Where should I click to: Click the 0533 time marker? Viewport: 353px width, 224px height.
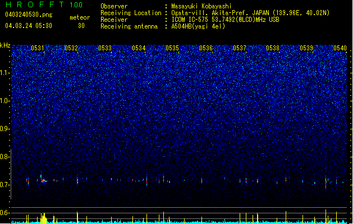point(105,48)
